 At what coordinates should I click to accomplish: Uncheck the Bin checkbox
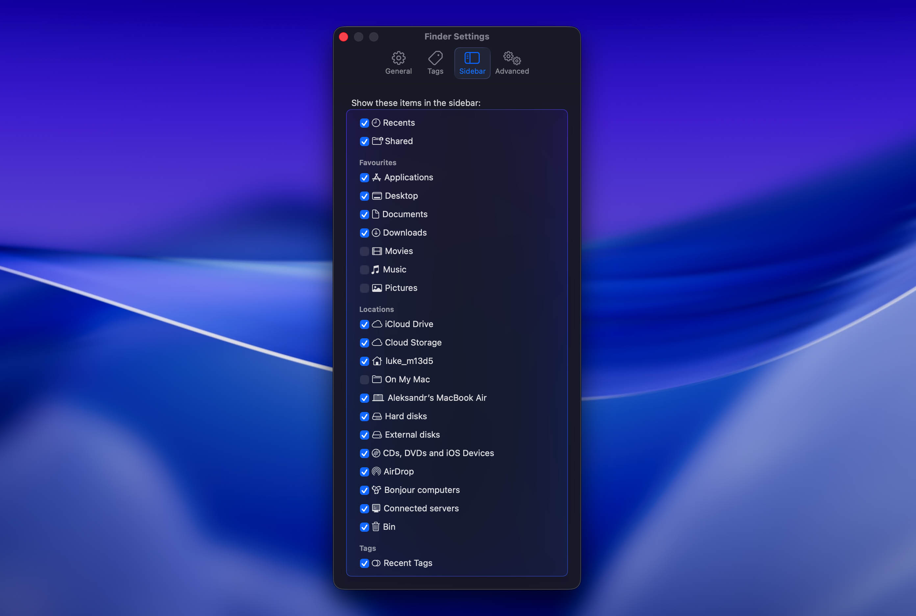(x=364, y=527)
